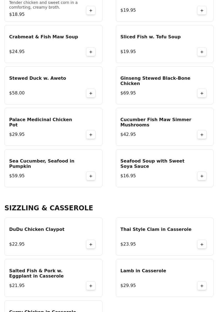218x312 pixels.
Task: Open Lamb in Casserole item title
Action: (143, 271)
